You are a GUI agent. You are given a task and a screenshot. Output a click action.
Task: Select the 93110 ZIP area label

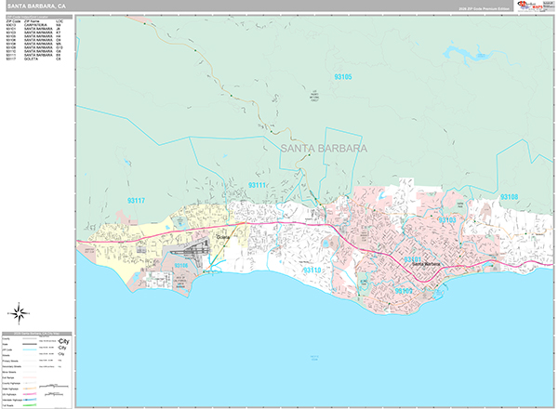[312, 270]
